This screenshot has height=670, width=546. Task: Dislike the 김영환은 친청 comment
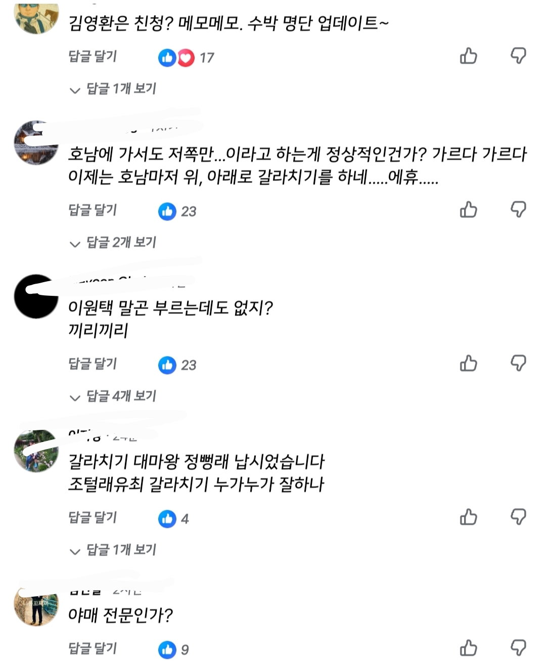tap(518, 56)
